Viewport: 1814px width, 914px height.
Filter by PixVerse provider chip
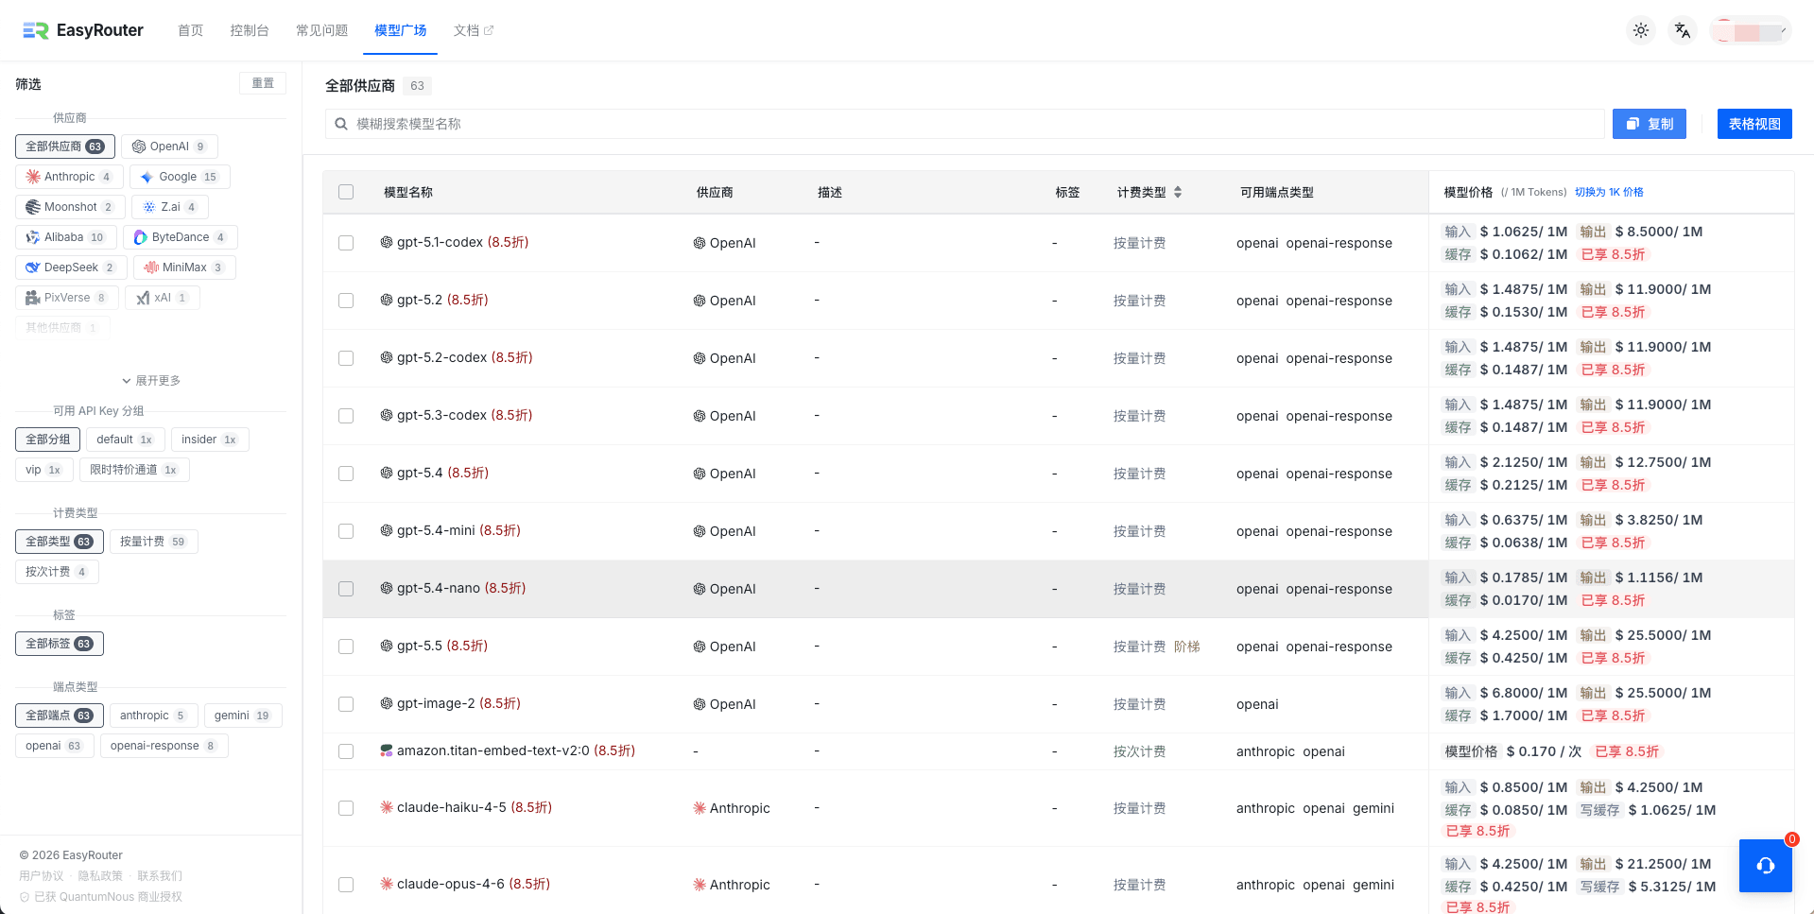(67, 298)
